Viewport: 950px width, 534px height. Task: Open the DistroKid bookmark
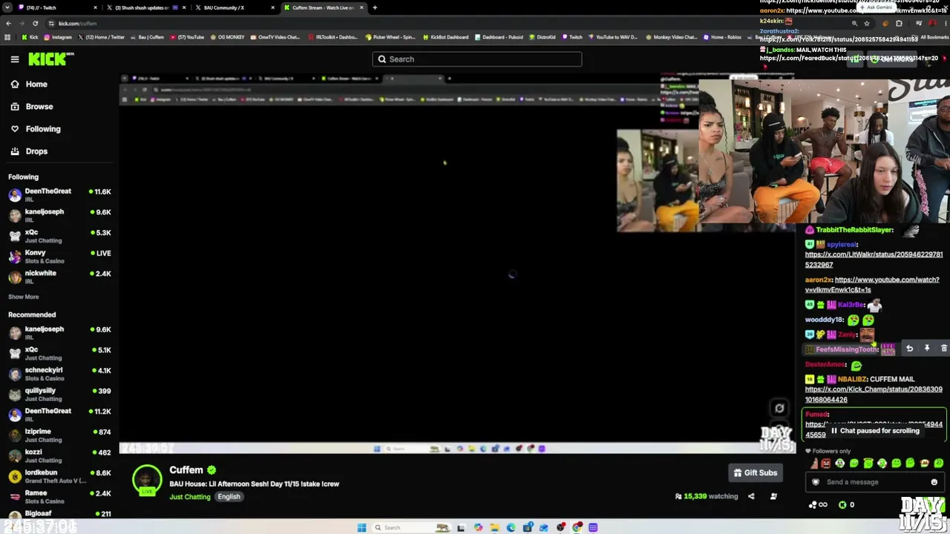pos(542,37)
